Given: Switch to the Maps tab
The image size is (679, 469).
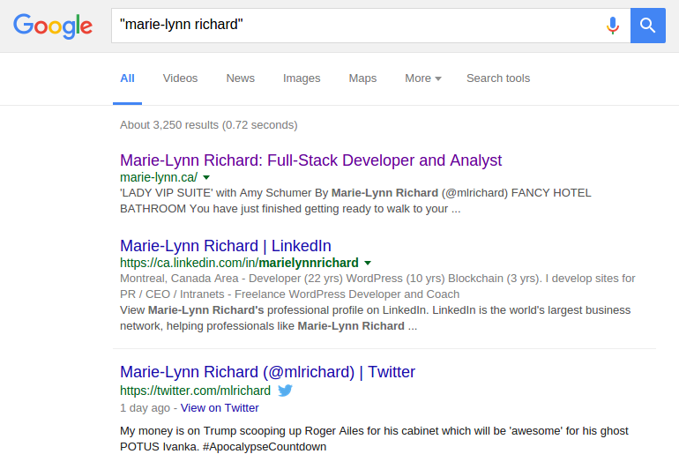Looking at the screenshot, I should pos(363,78).
